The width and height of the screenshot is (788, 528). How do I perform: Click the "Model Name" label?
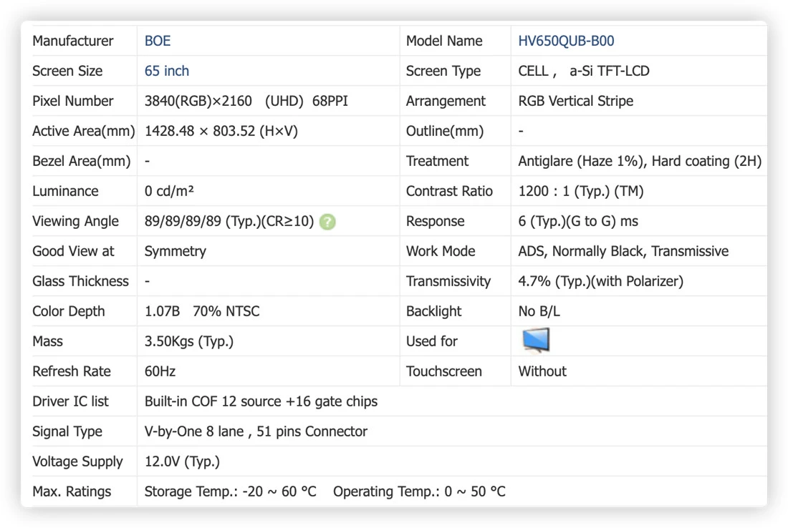(x=444, y=41)
